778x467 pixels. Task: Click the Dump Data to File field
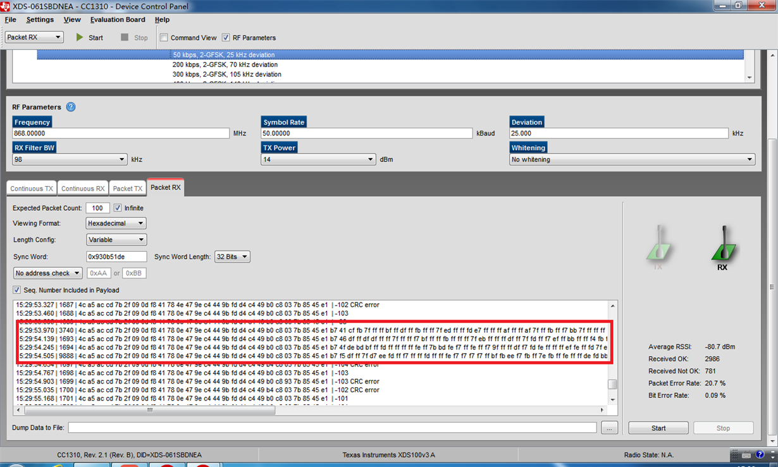[x=332, y=428]
